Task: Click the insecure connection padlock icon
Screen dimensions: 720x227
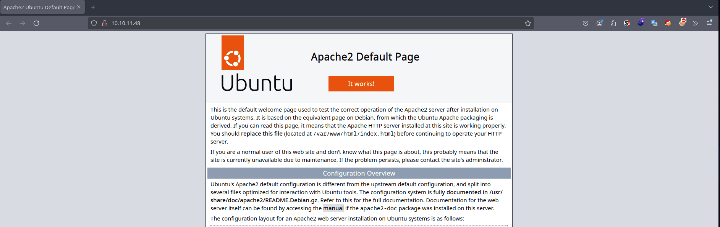Action: pos(104,23)
